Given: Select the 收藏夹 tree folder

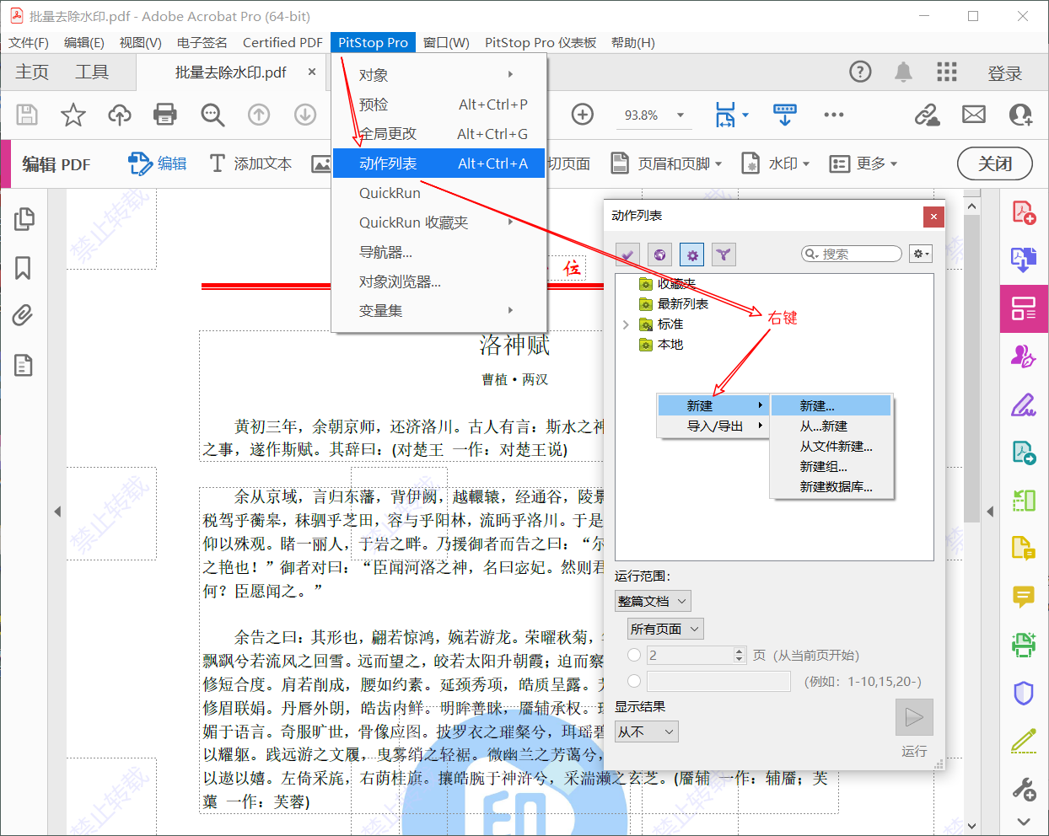Looking at the screenshot, I should [668, 284].
